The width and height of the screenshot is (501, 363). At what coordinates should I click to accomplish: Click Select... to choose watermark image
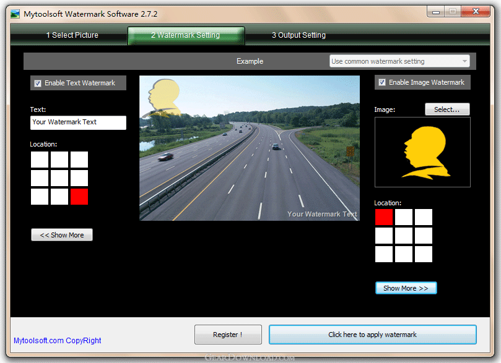coord(447,109)
